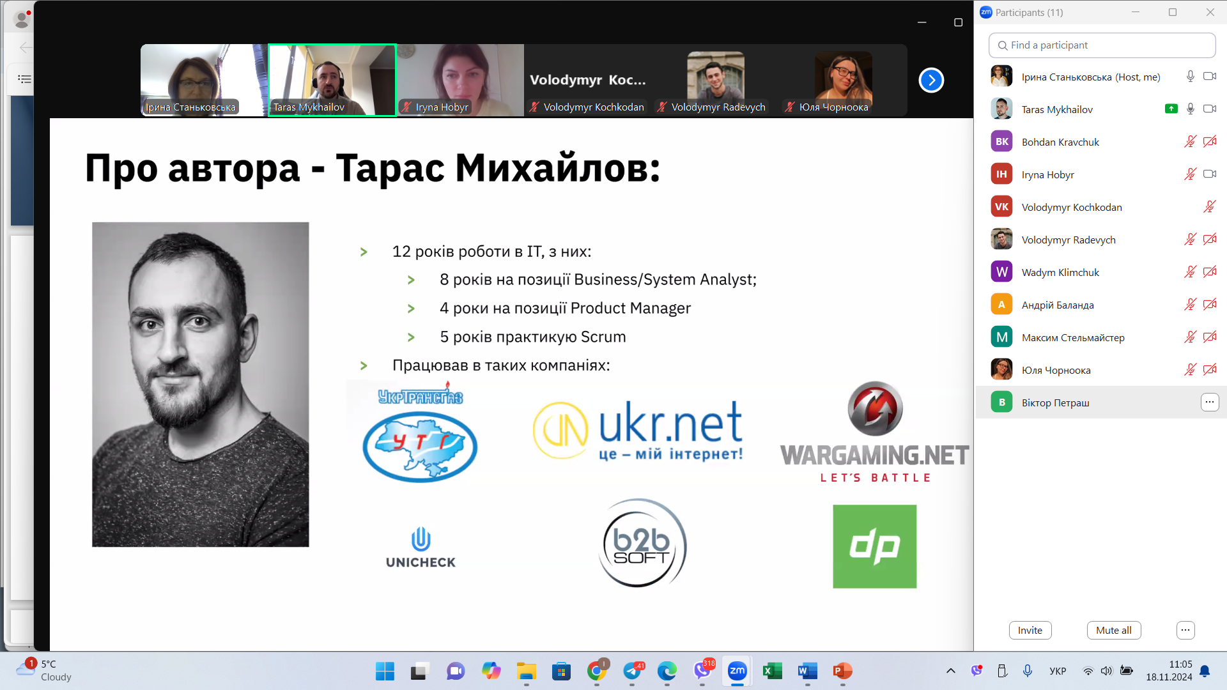Click the Invite button

[x=1030, y=630]
